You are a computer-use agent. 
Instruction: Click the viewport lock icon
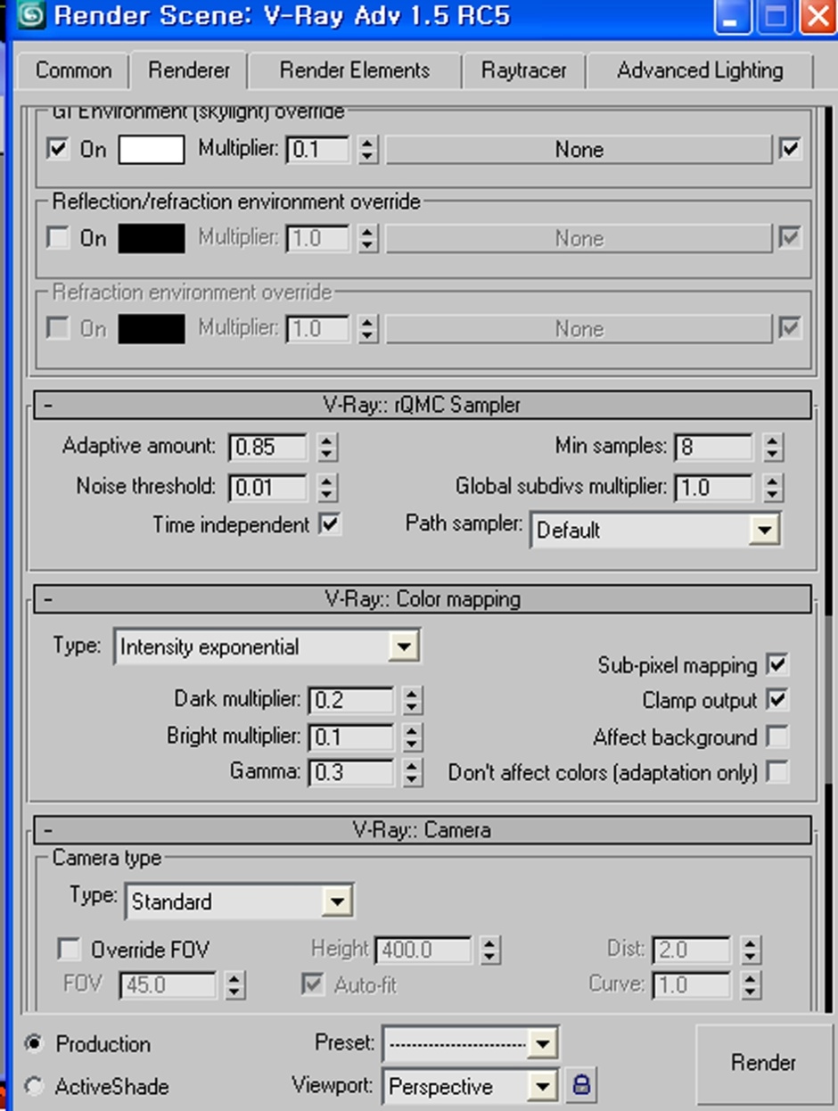tap(581, 1085)
